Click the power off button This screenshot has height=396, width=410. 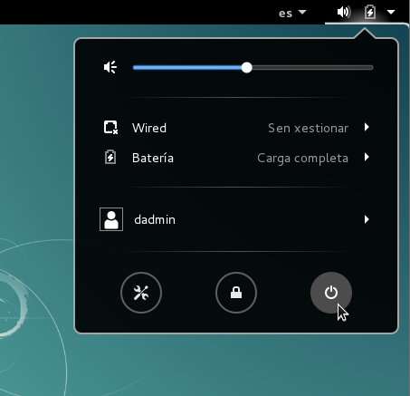click(331, 293)
